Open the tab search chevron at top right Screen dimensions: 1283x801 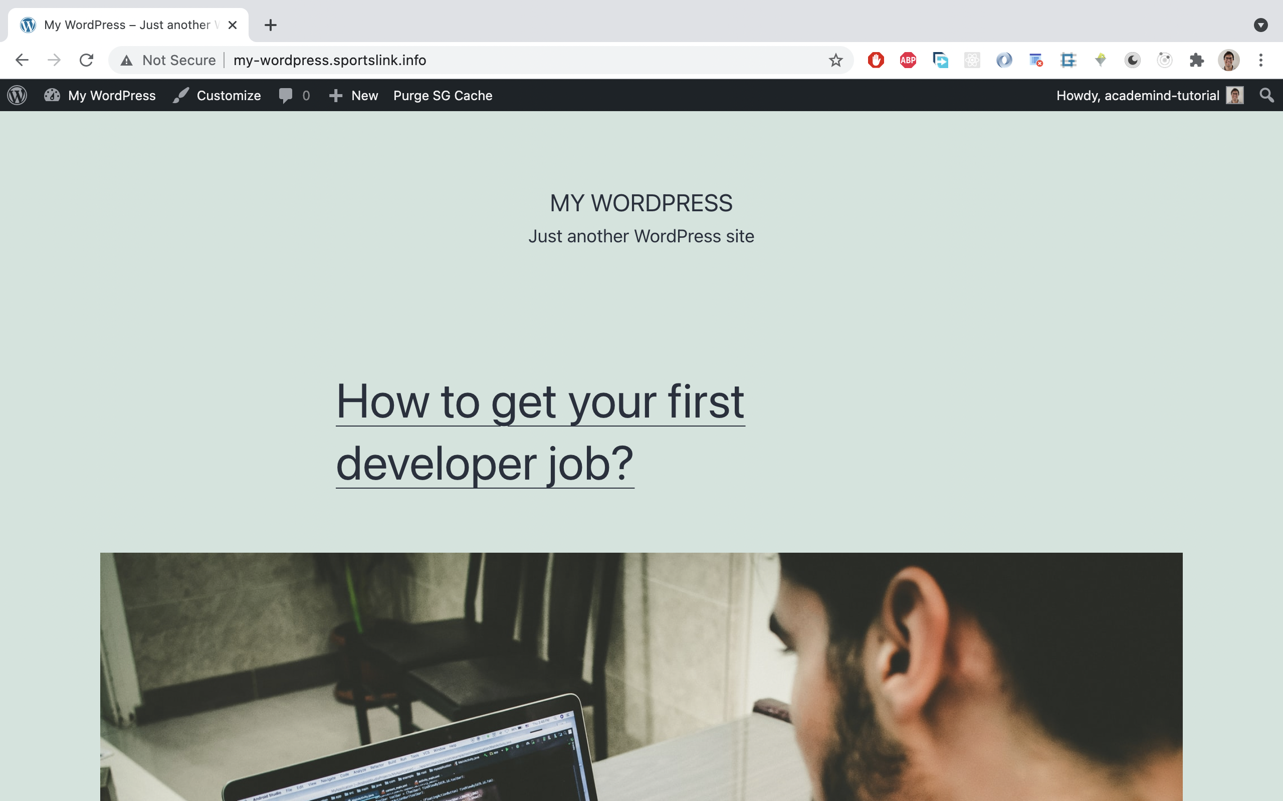(1261, 25)
